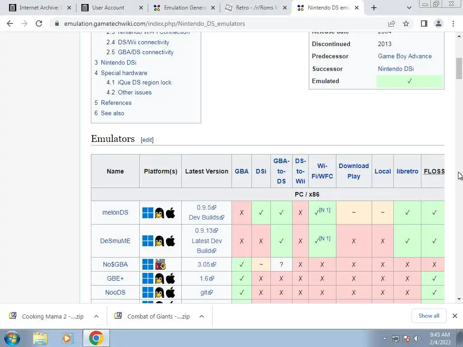The width and height of the screenshot is (463, 347).
Task: Click the browser forward arrow
Action: (24, 23)
